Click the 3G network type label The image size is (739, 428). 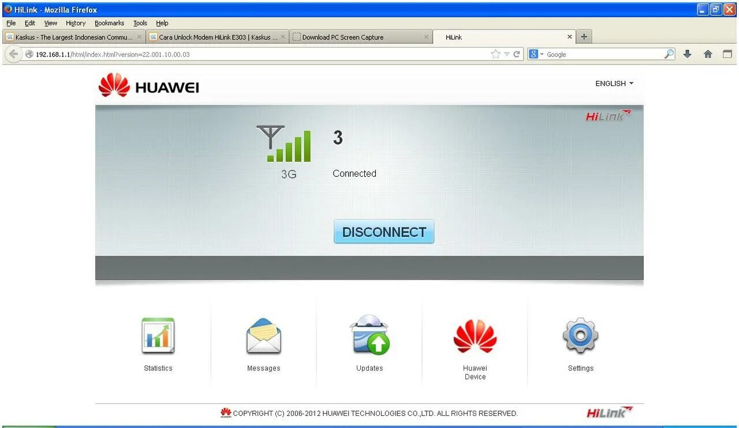(289, 174)
